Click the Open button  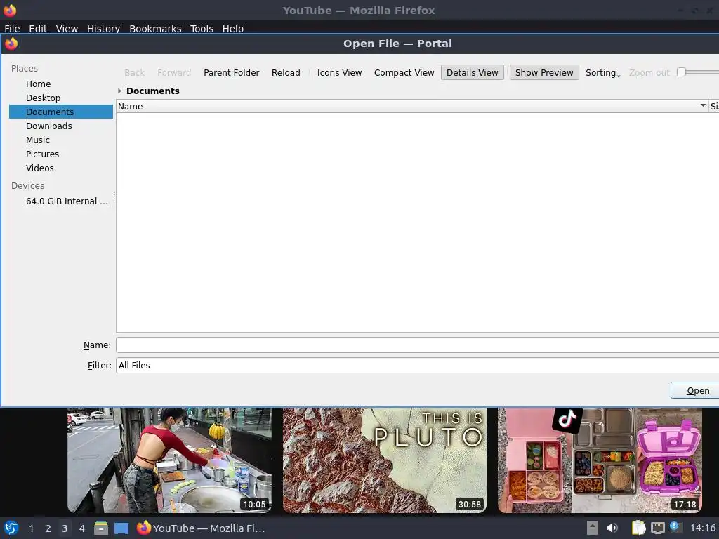[694, 390]
